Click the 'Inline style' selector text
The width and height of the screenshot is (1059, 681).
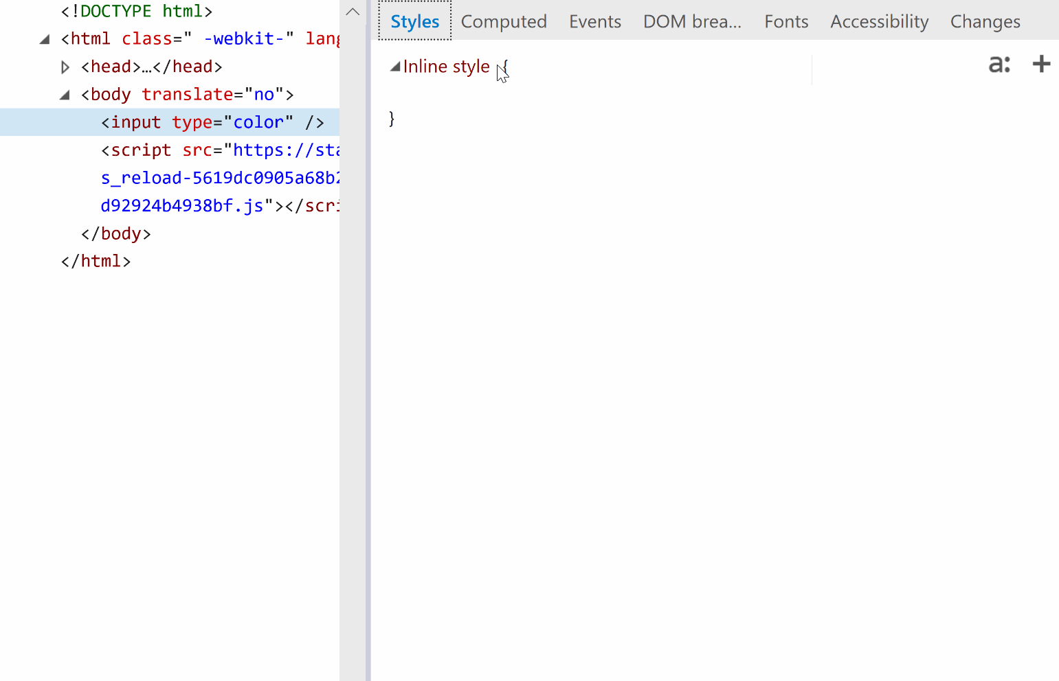tap(446, 67)
